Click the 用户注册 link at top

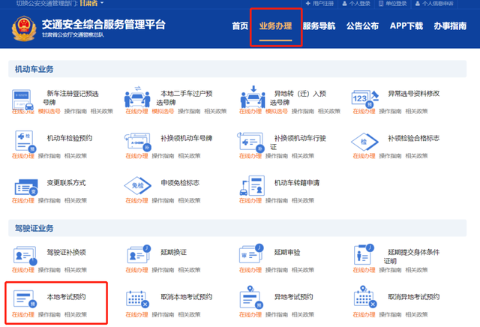319,4
